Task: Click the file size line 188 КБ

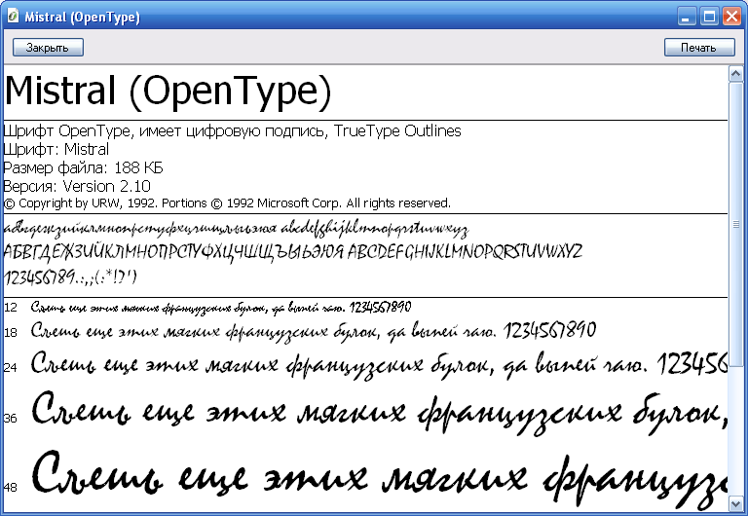Action: 83,167
